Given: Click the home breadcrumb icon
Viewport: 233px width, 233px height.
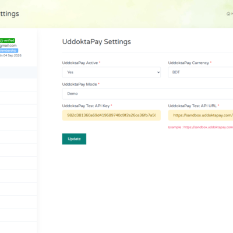Looking at the screenshot, I should [228, 13].
